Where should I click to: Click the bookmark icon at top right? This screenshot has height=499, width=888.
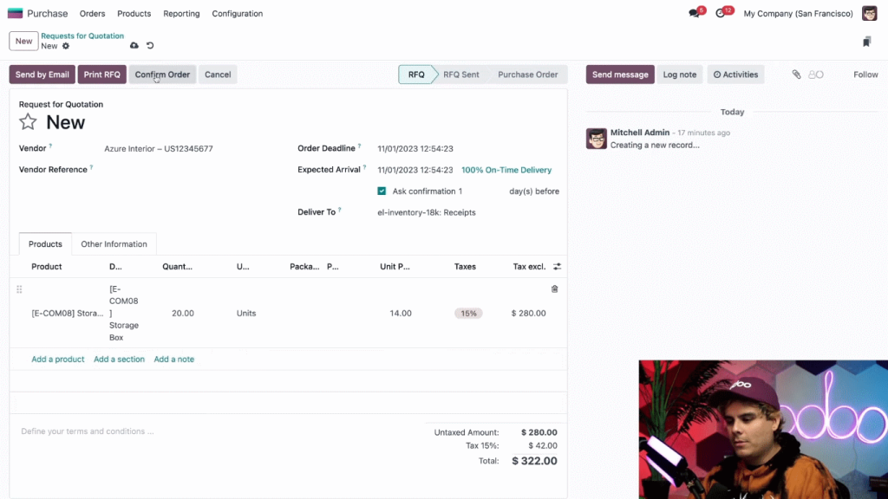[866, 42]
